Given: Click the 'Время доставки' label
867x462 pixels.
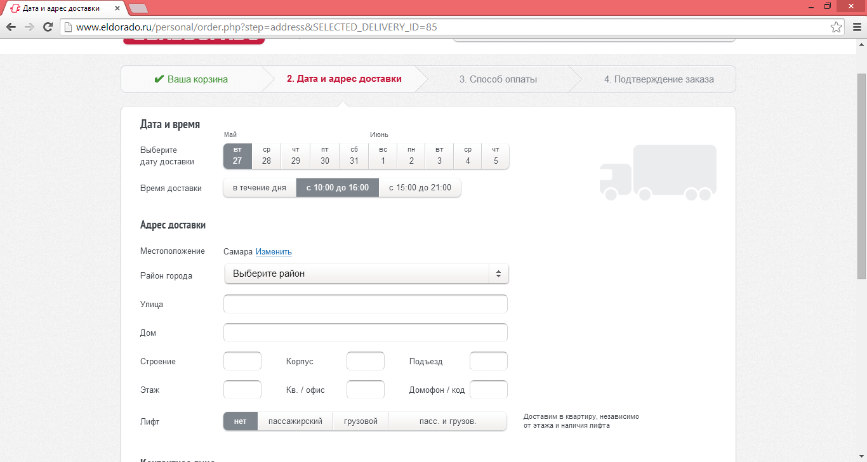Looking at the screenshot, I should (x=171, y=188).
